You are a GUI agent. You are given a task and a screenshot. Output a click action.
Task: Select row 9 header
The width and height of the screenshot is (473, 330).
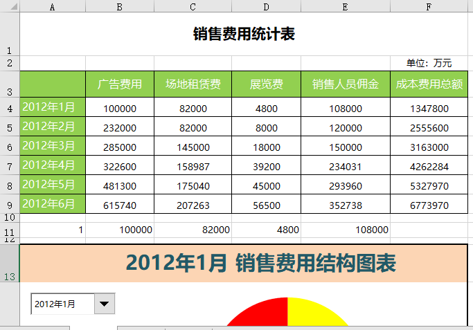coord(10,205)
